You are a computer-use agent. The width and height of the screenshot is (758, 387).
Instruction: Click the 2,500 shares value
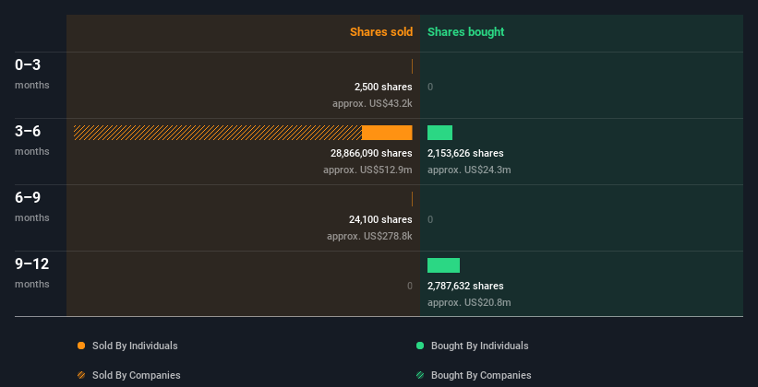point(383,87)
